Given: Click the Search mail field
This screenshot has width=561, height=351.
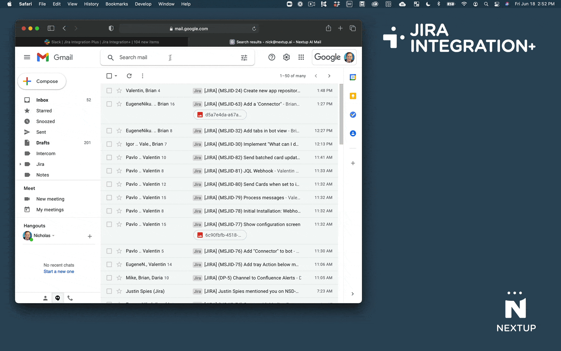Looking at the screenshot, I should (177, 57).
